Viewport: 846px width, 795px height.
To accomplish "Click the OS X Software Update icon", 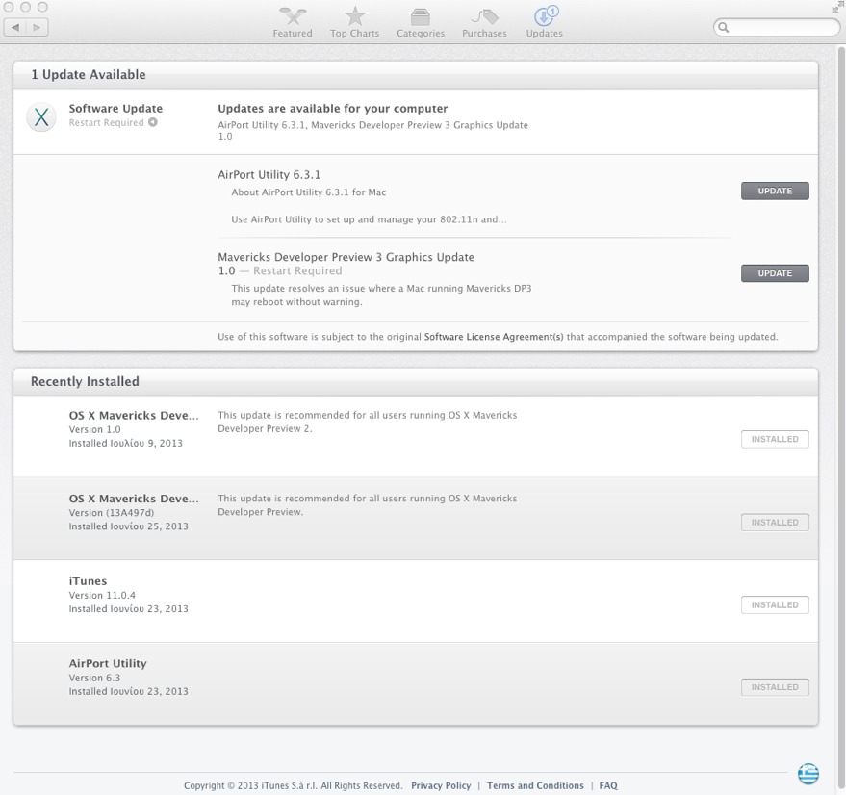I will pyautogui.click(x=41, y=116).
